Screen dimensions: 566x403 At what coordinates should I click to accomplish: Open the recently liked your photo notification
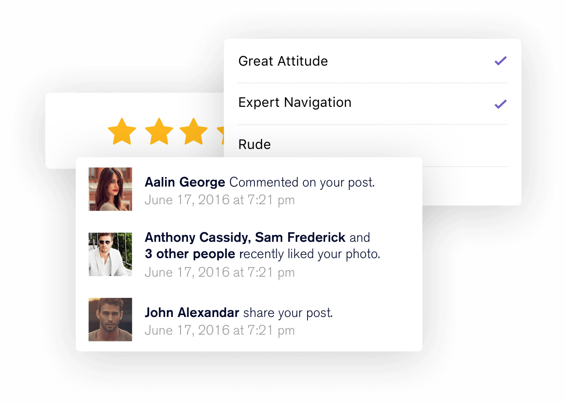(x=310, y=254)
